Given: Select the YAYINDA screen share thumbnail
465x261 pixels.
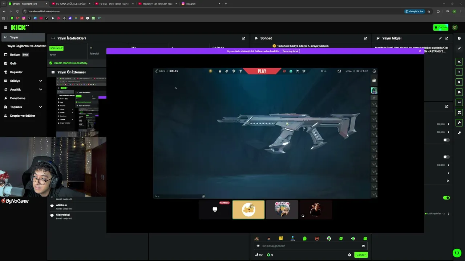Looking at the screenshot, I should point(215,210).
